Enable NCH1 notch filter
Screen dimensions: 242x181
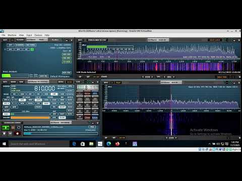tap(70, 100)
